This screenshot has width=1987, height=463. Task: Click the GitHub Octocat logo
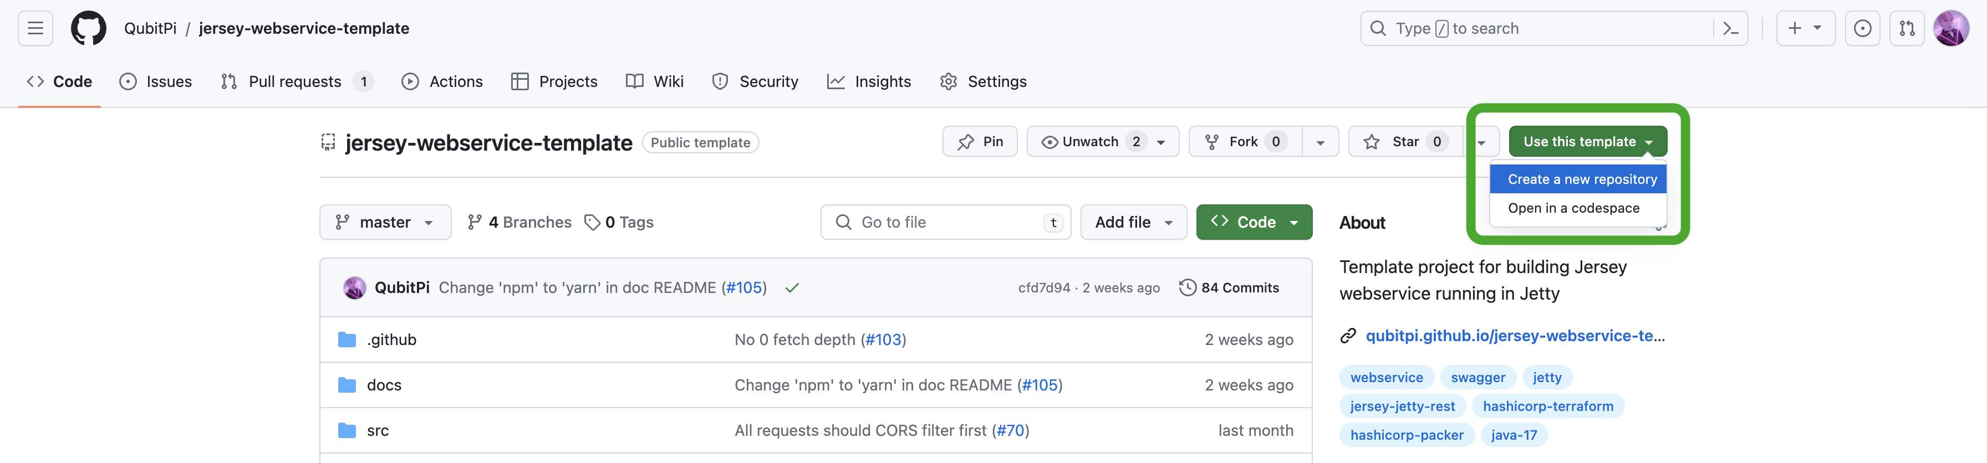(x=89, y=28)
